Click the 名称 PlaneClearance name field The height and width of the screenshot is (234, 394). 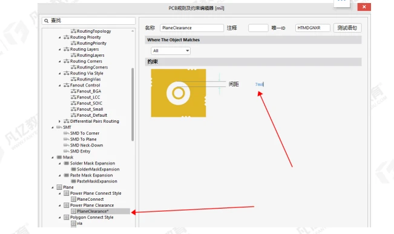pos(192,28)
